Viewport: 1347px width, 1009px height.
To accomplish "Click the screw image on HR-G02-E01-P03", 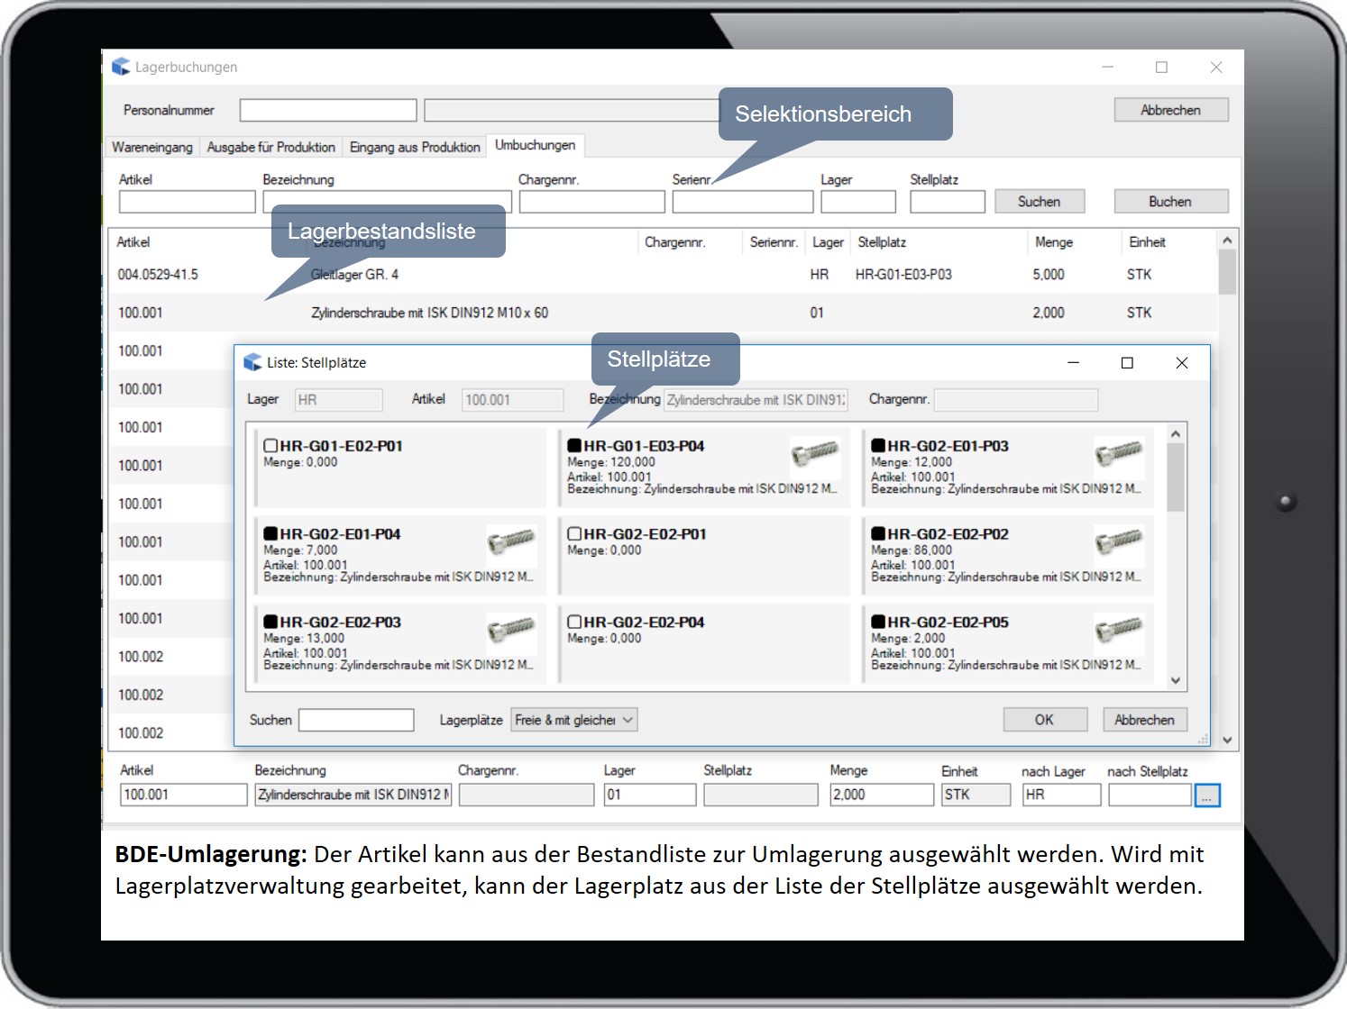I will [x=1119, y=452].
